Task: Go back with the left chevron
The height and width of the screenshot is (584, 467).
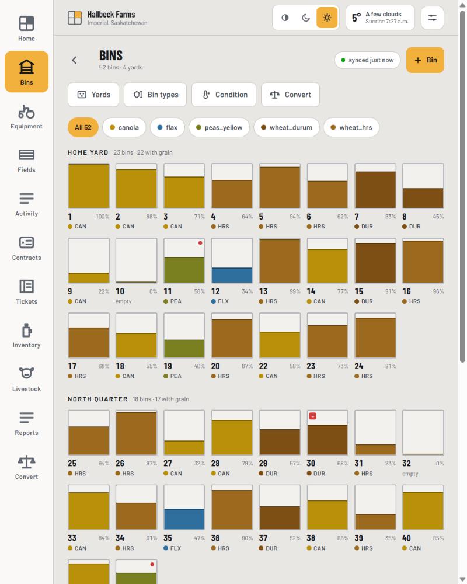Action: click(75, 60)
